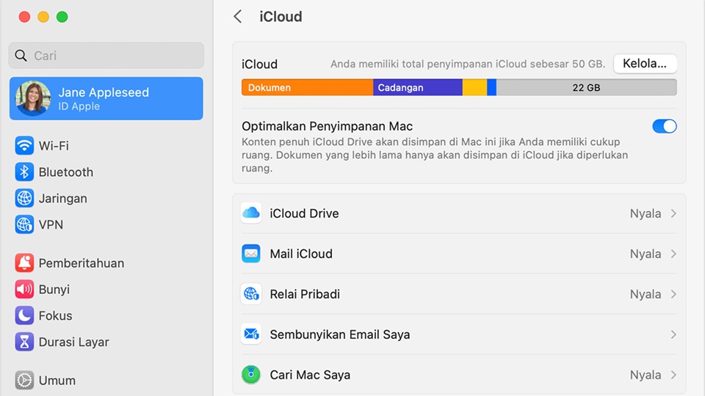Image resolution: width=705 pixels, height=396 pixels.
Task: Click Jane Appleseed's profile photo
Action: 33,98
